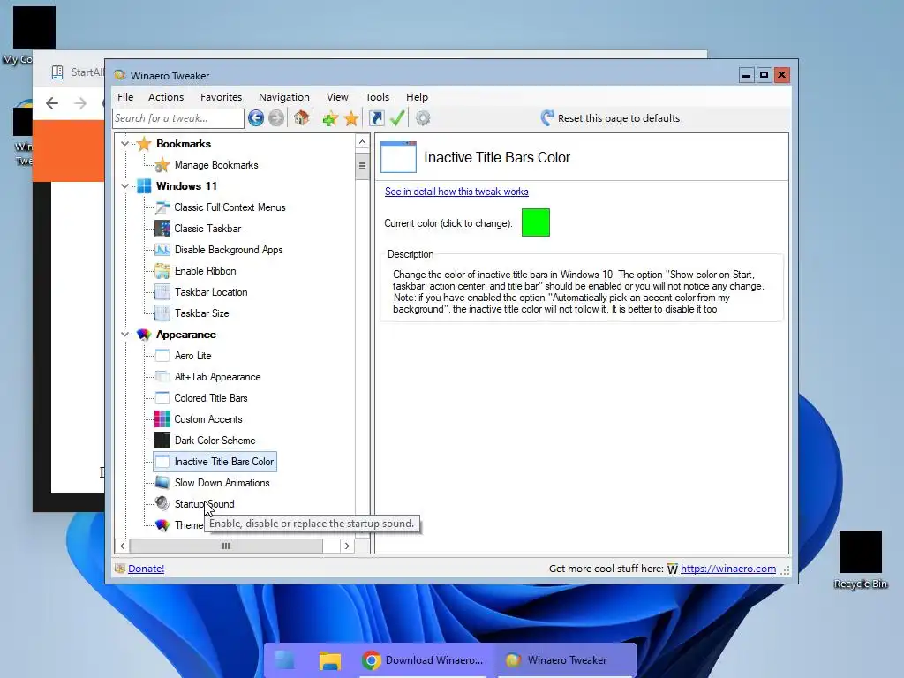This screenshot has width=904, height=678.
Task: Open File Explorer from the taskbar
Action: tap(330, 660)
